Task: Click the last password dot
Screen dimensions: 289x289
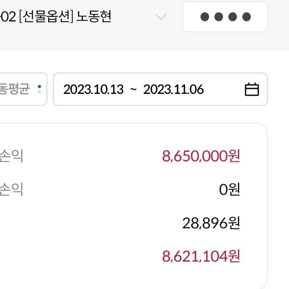Action: tap(247, 17)
